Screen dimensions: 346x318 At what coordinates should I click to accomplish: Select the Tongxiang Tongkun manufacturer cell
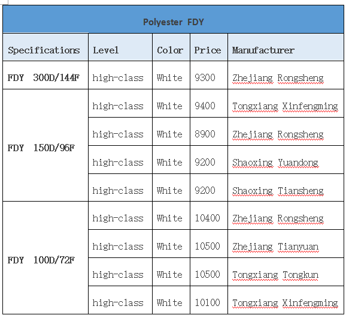286,272
